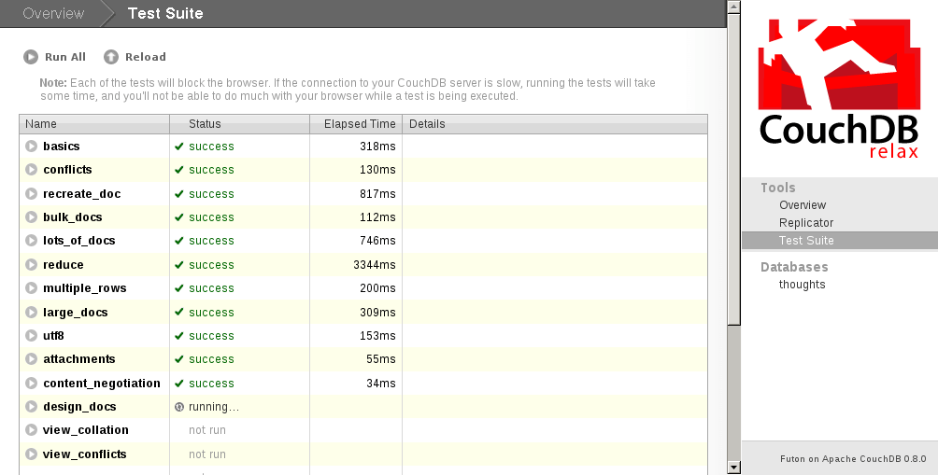Open the Replicator tool

[805, 223]
